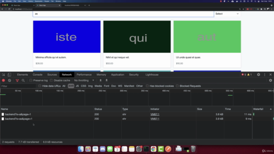Click the product search input containing 'as'
The image size is (274, 154).
123,14
